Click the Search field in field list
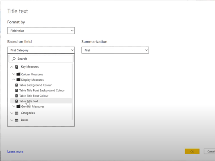The image size is (215, 161). (x=41, y=59)
